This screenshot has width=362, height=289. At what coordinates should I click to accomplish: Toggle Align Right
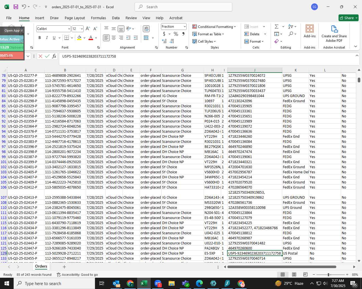(121, 38)
